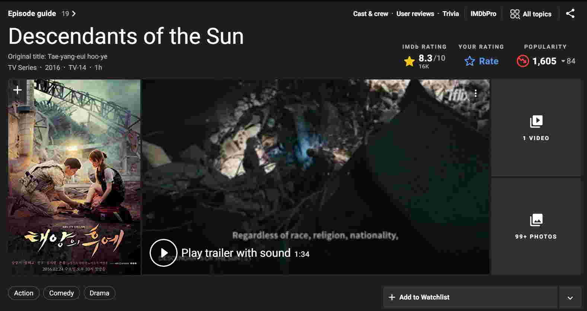Click the '1h' runtime text
This screenshot has height=311, width=587.
point(98,68)
